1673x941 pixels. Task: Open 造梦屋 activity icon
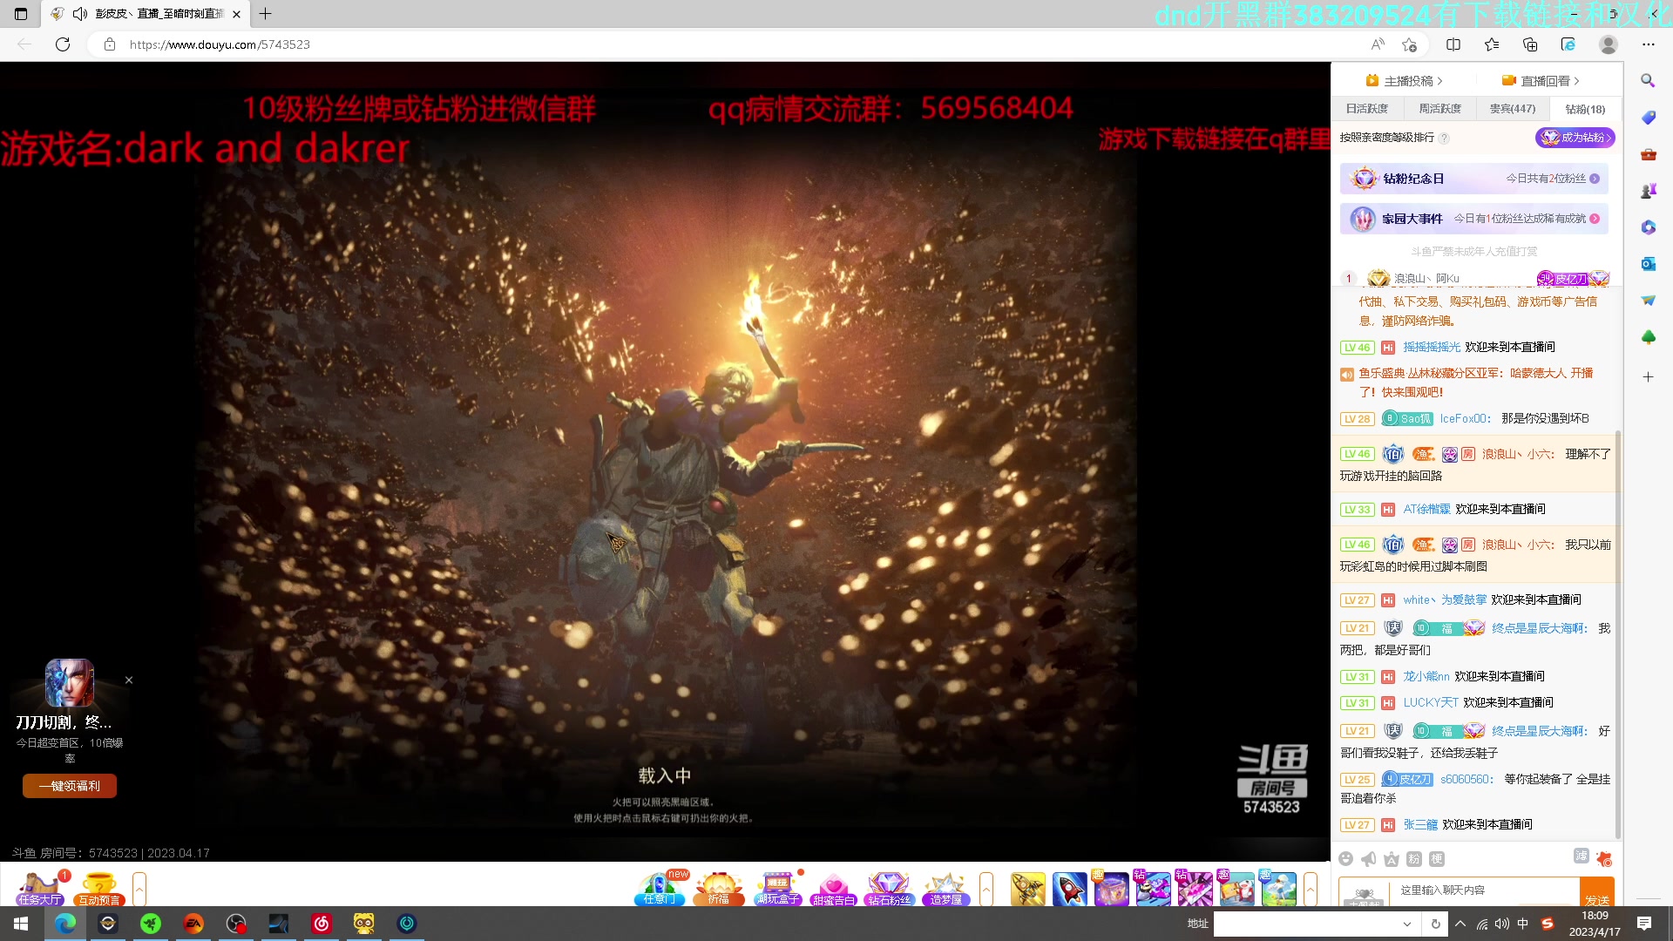click(945, 890)
